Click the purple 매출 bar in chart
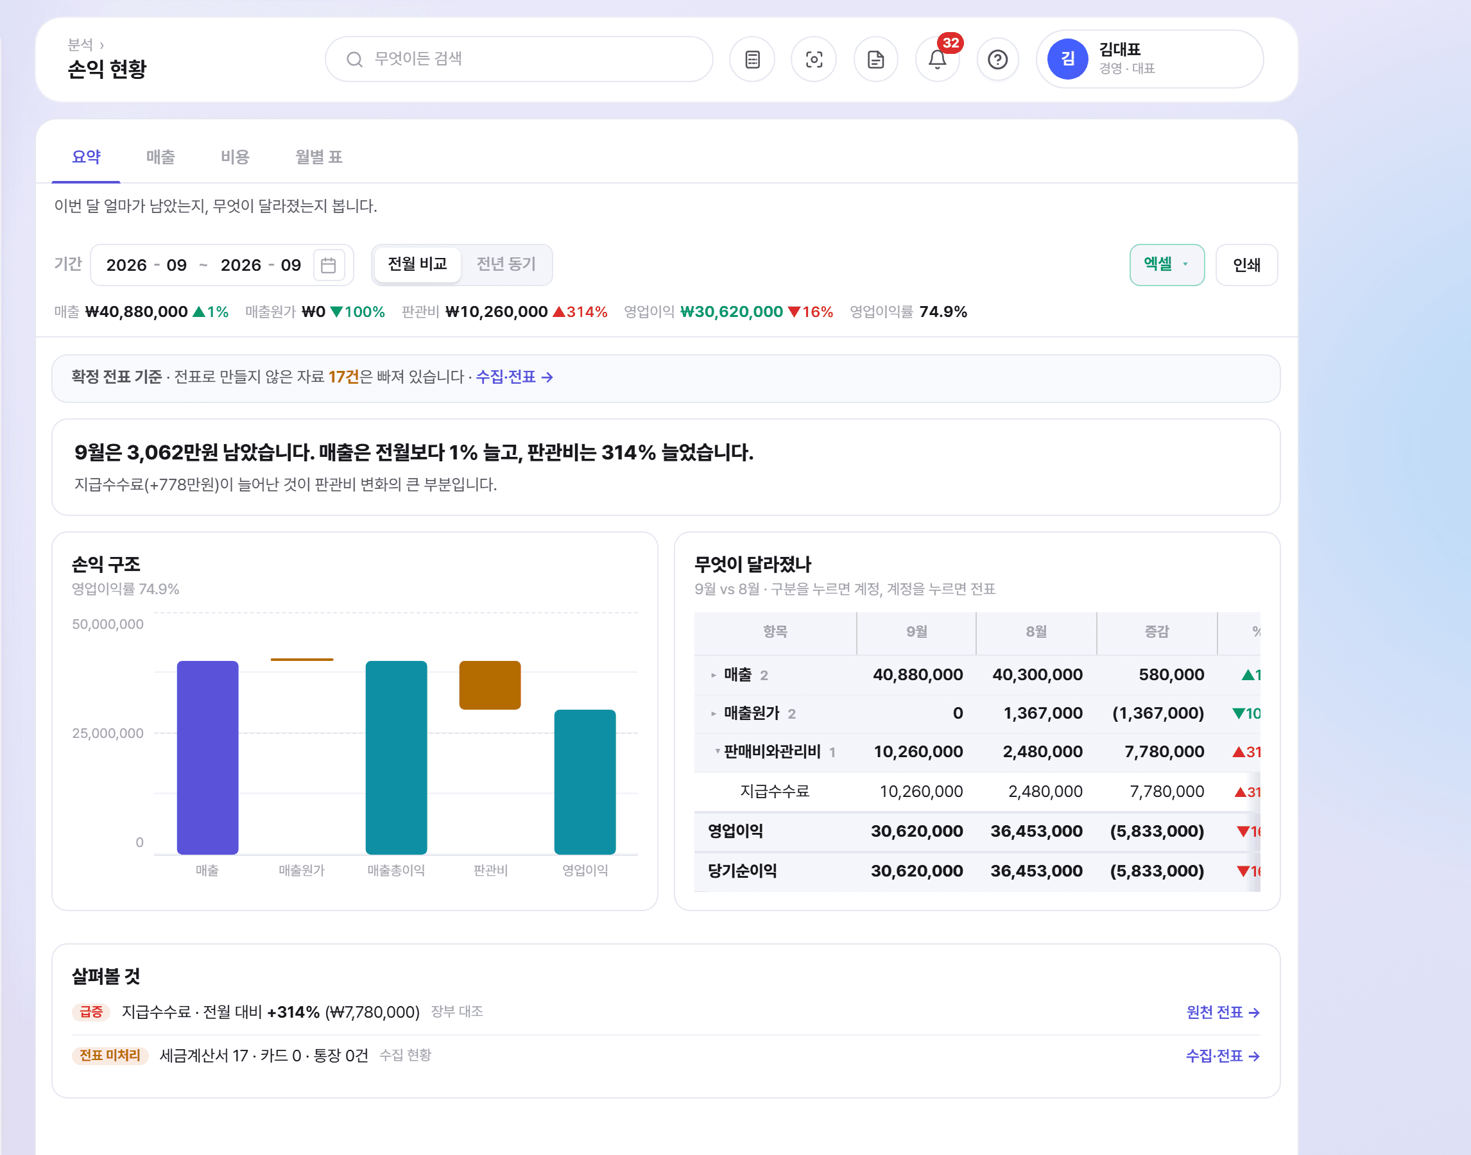 click(208, 758)
